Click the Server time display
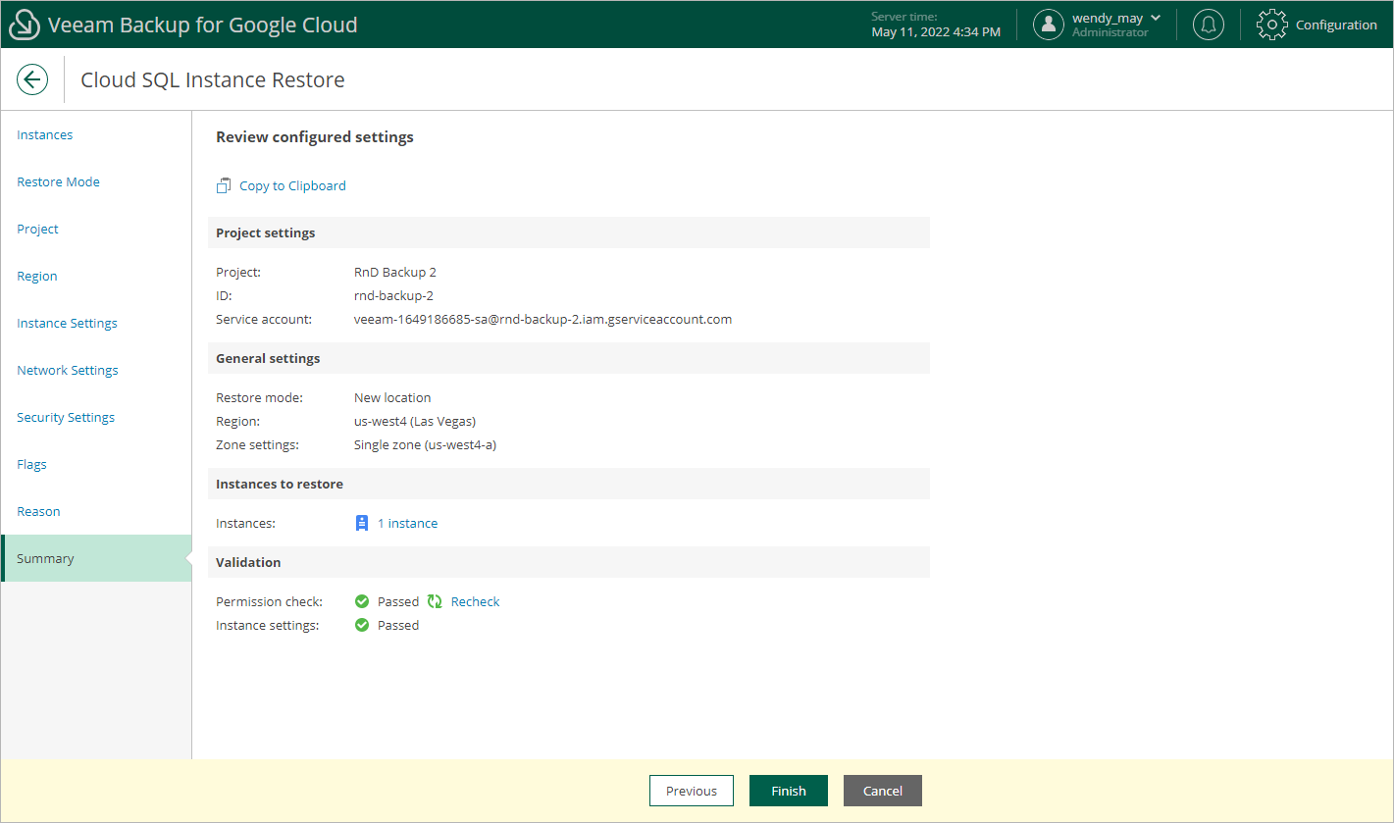This screenshot has height=823, width=1394. click(x=936, y=25)
